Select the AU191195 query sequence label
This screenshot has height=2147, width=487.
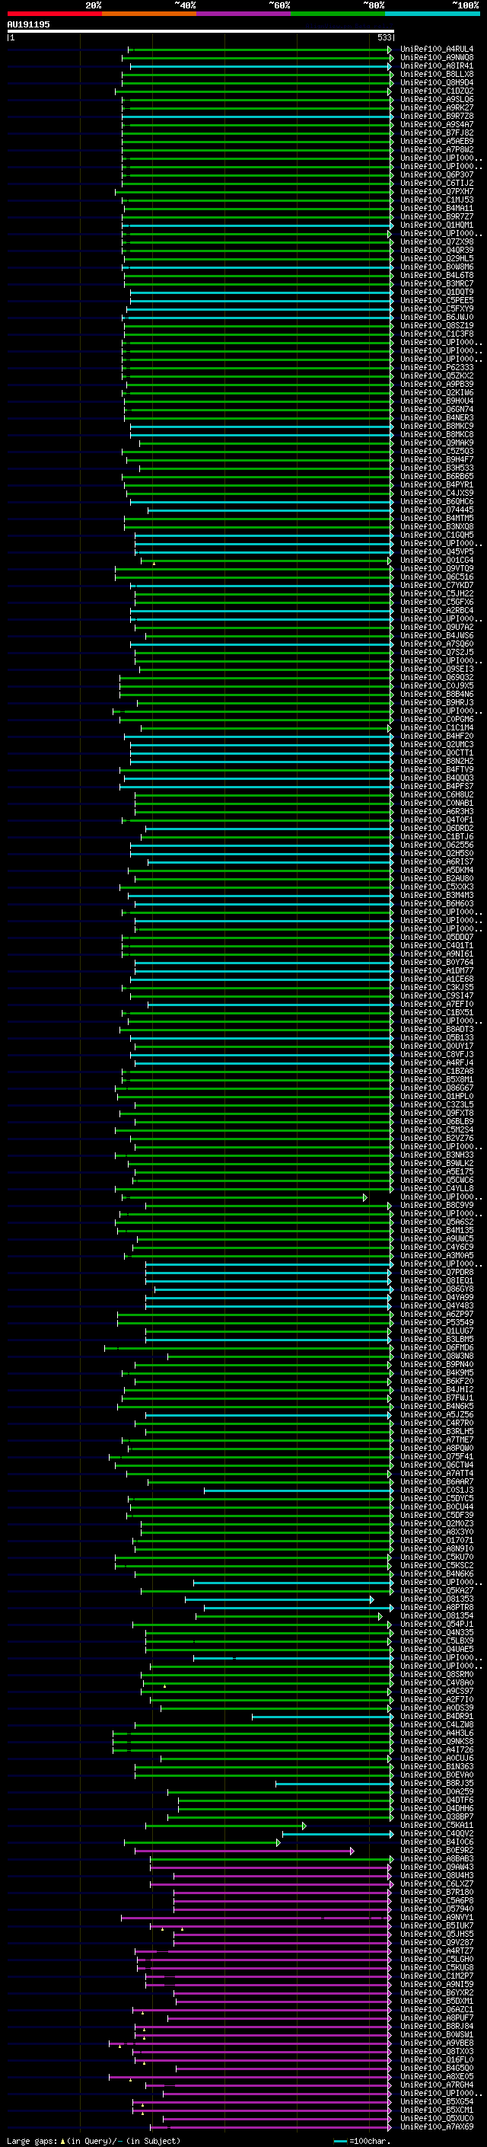click(x=28, y=24)
